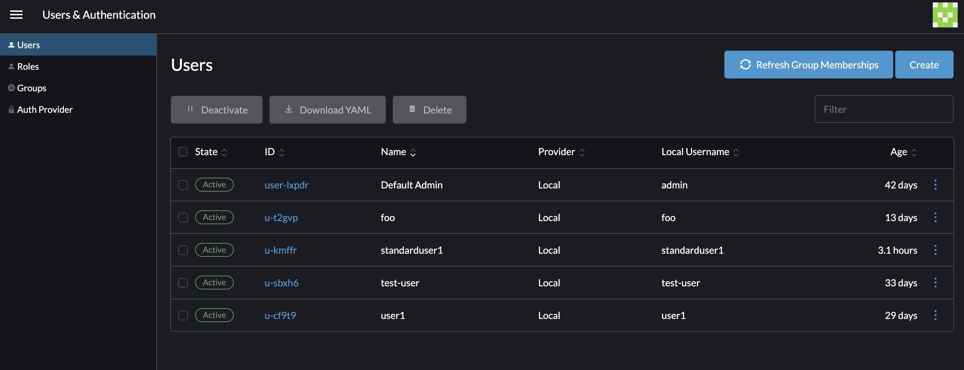
Task: Click the green user avatar icon
Action: coord(945,15)
